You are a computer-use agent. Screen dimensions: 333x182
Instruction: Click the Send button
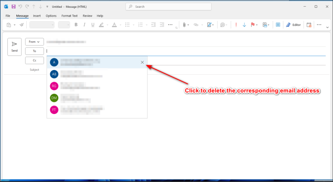pos(14,47)
